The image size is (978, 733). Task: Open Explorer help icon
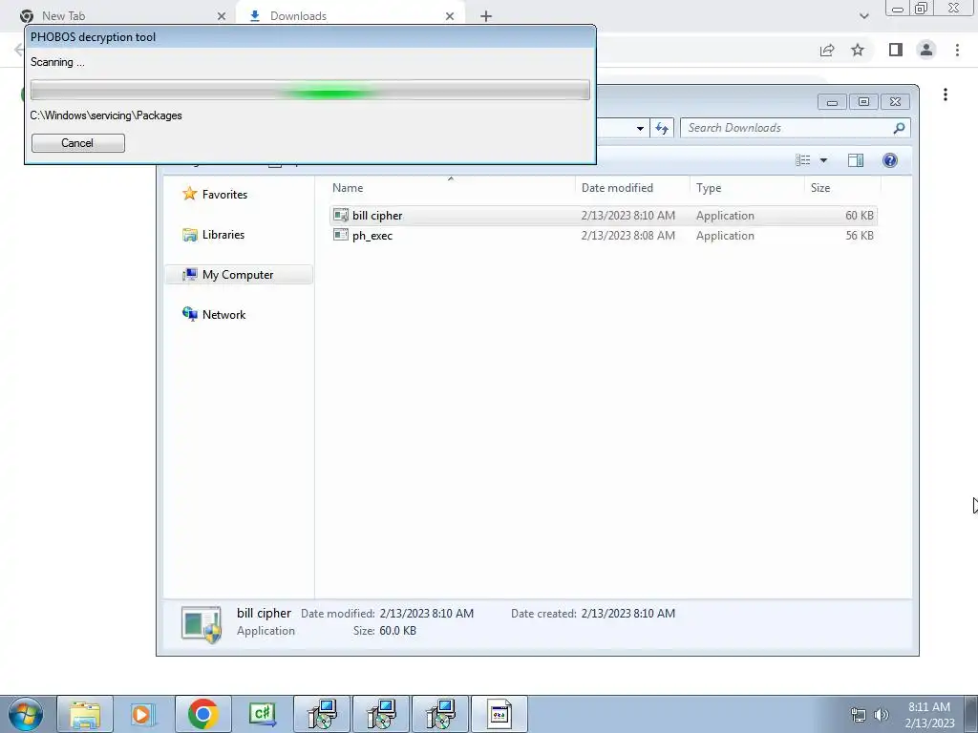[890, 160]
